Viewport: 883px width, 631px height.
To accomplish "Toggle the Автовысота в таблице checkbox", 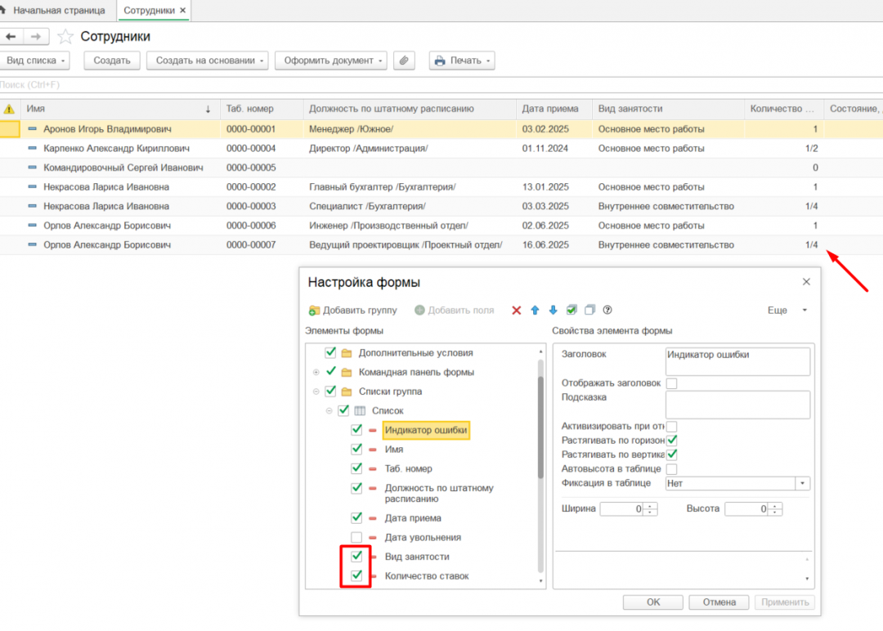I will 671,469.
